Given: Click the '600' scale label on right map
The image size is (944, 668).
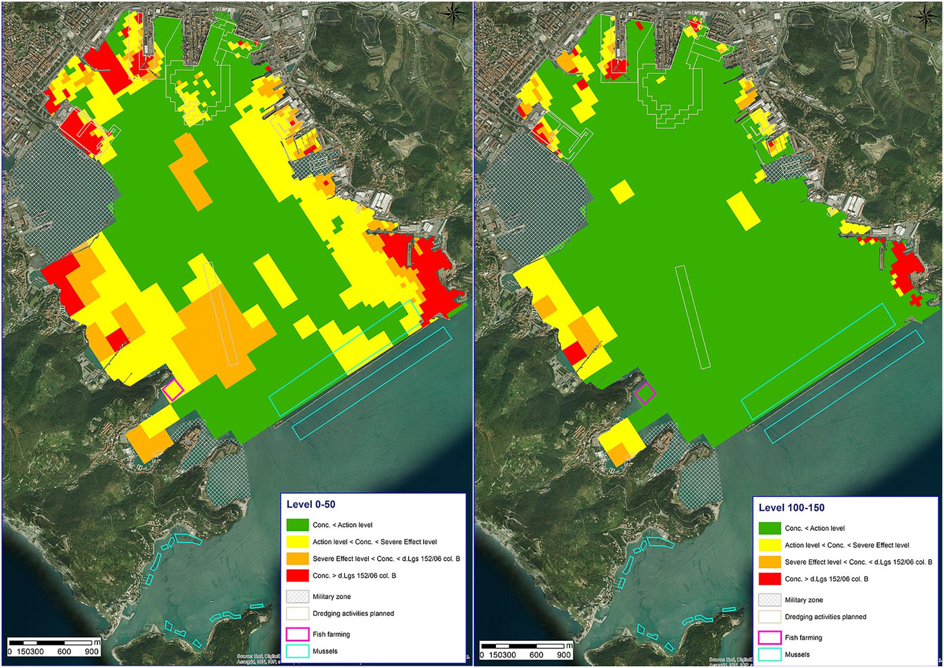Looking at the screenshot, I should [x=536, y=655].
